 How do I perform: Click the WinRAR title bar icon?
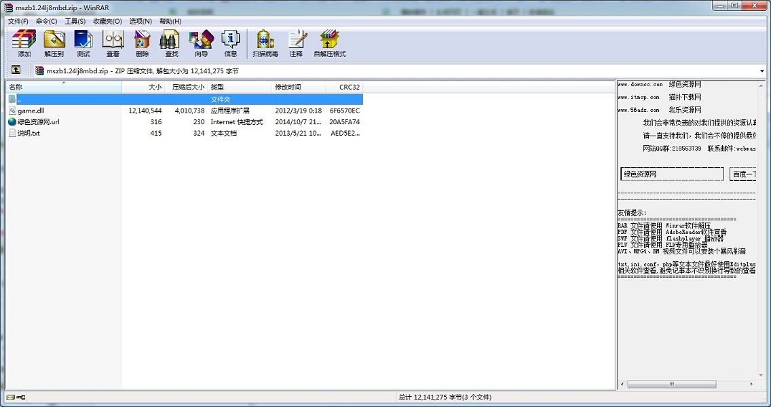[x=8, y=7]
